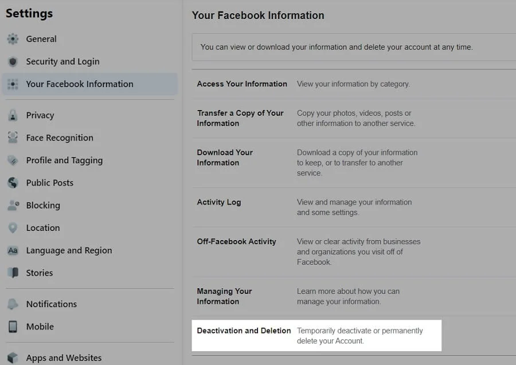Image resolution: width=516 pixels, height=365 pixels.
Task: Open Deactivation and Deletion option
Action: click(244, 331)
